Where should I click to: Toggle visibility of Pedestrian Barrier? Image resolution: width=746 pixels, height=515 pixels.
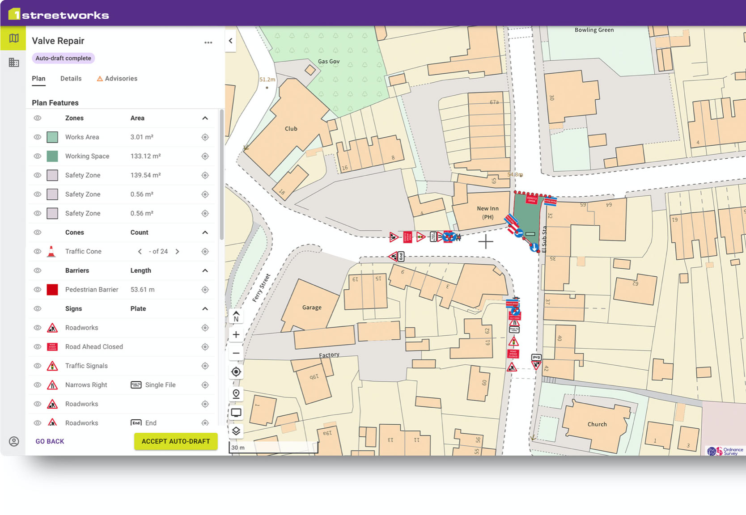(x=38, y=290)
